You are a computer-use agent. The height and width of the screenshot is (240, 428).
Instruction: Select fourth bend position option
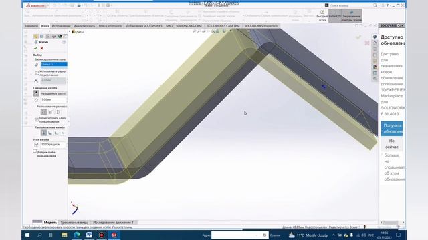[62, 133]
